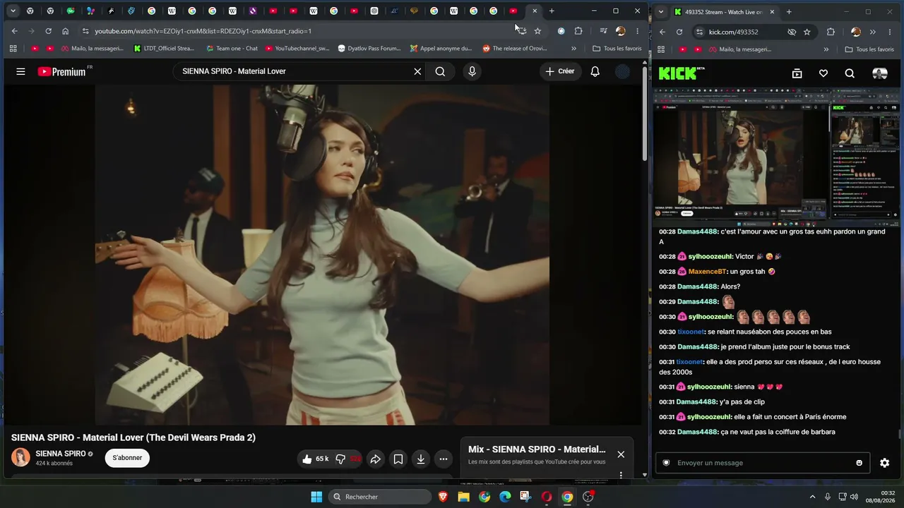Expand the tab search chevron in Kick window
This screenshot has width=904, height=508.
pos(660,12)
